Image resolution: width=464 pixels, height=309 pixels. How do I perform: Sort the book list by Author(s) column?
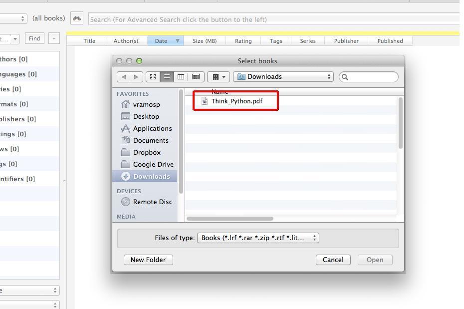coord(126,41)
